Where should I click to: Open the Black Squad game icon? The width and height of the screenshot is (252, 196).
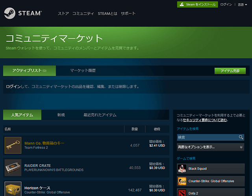pos(182,169)
